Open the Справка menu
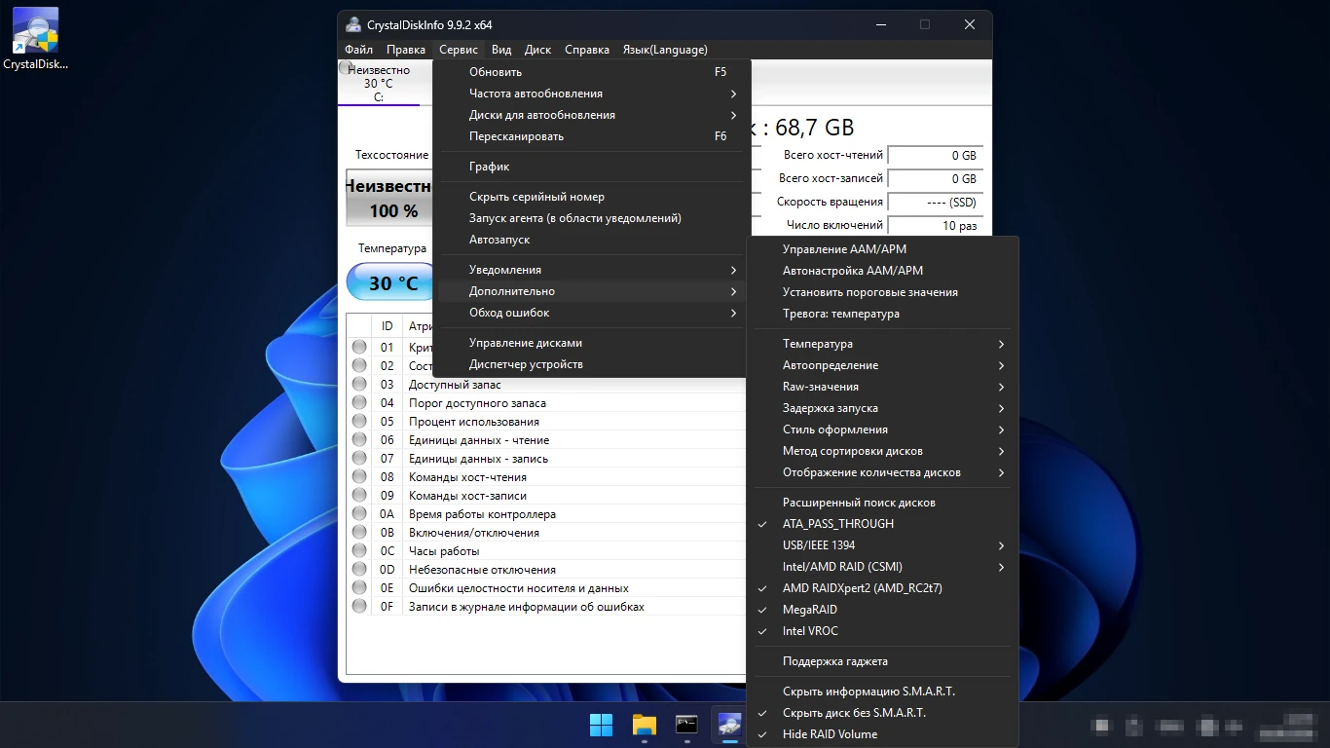1330x748 pixels. click(x=587, y=50)
